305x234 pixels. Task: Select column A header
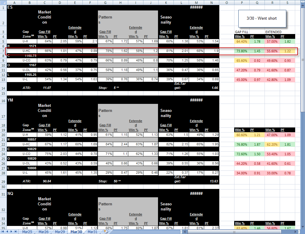[x=14, y=3]
